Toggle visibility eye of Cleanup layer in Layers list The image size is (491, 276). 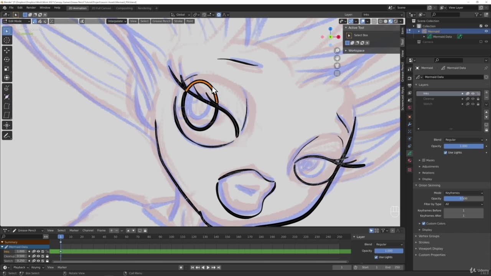473,99
